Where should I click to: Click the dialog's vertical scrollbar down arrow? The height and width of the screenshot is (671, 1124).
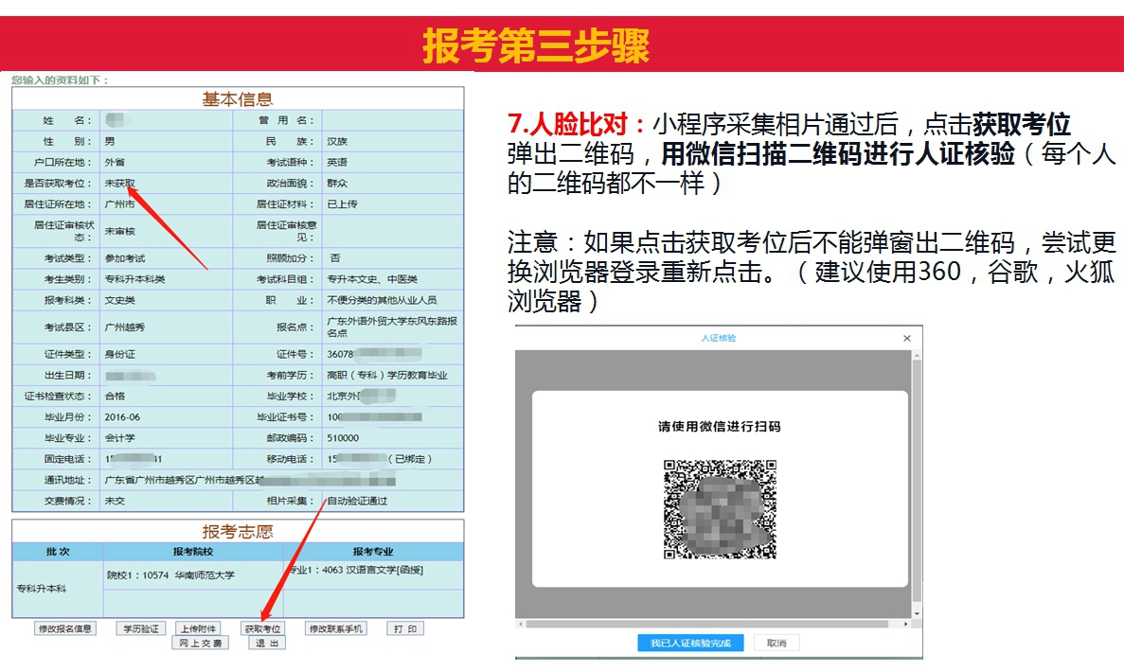point(916,613)
